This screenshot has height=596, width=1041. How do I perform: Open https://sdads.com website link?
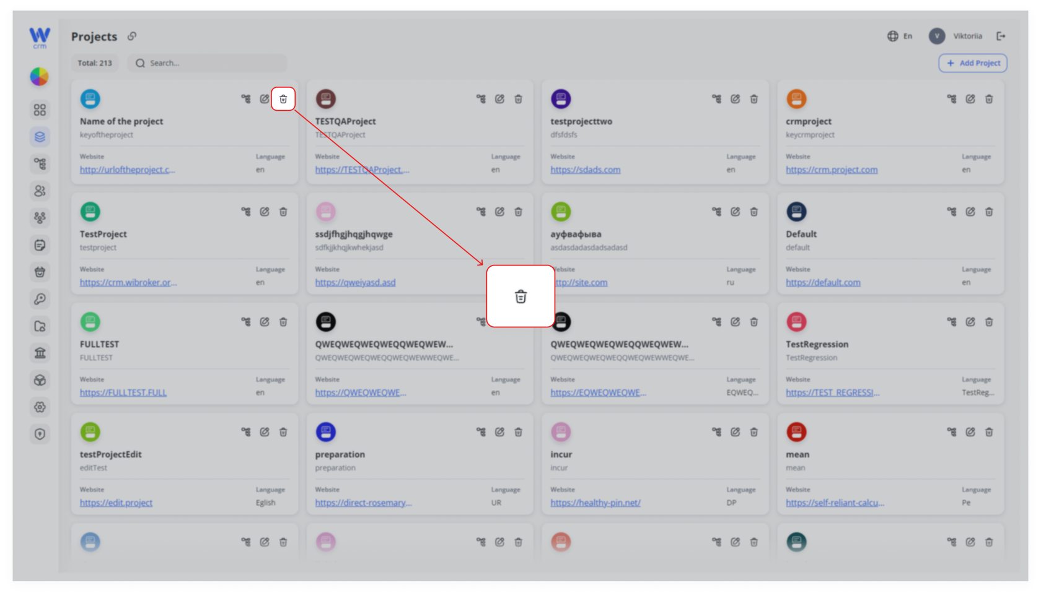pyautogui.click(x=585, y=170)
